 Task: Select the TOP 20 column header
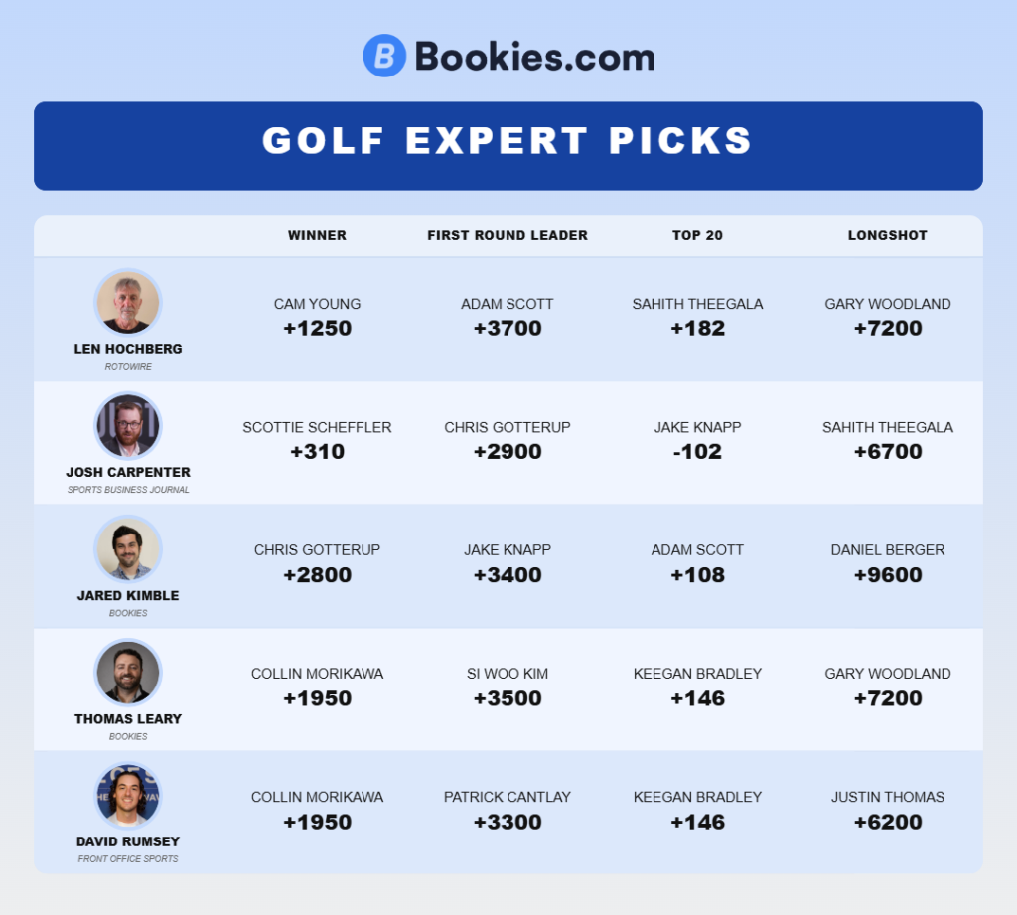(x=697, y=236)
